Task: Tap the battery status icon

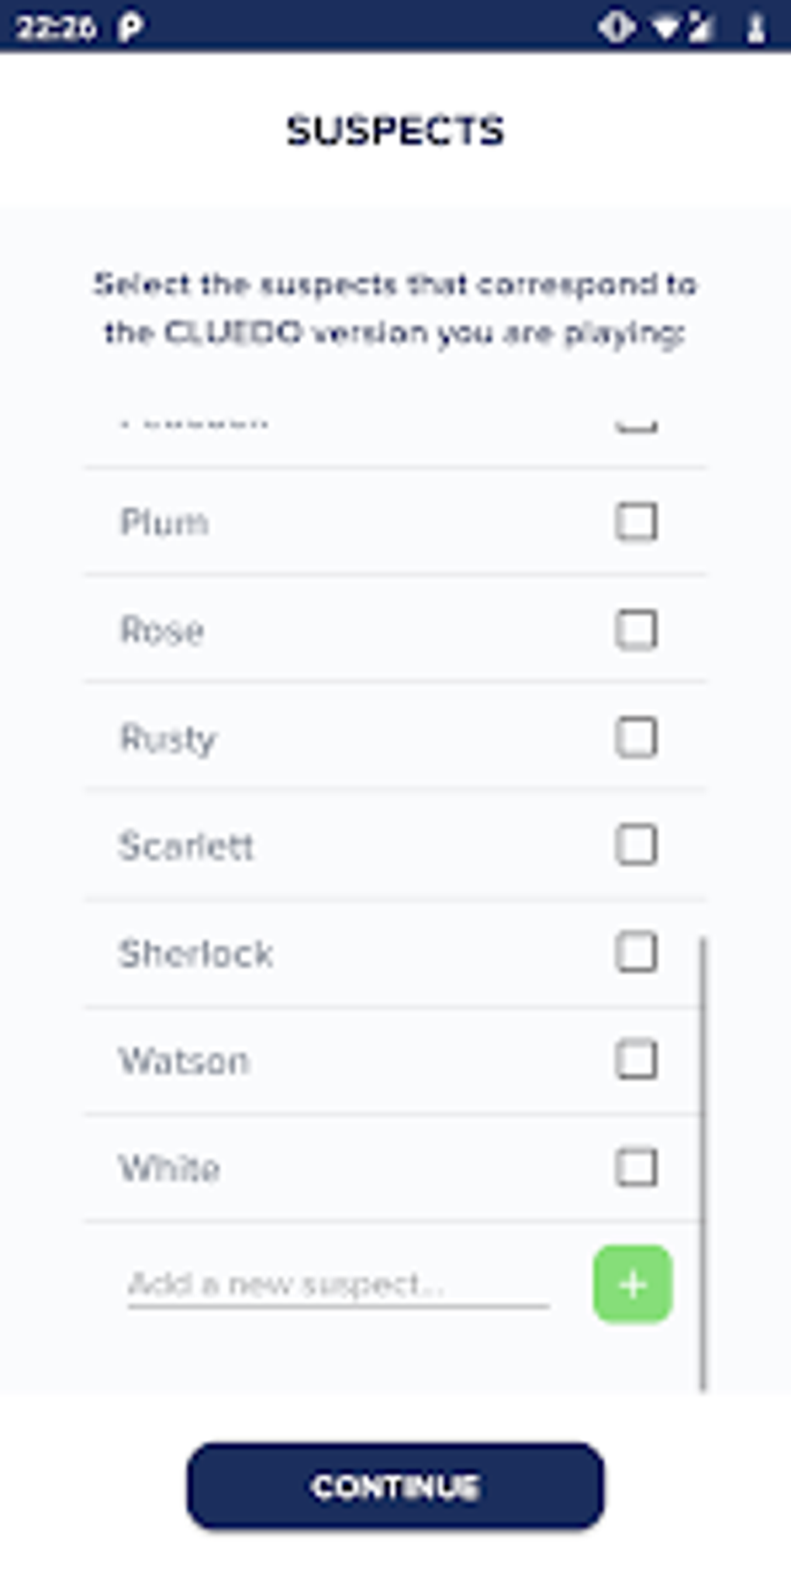Action: pyautogui.click(x=755, y=28)
